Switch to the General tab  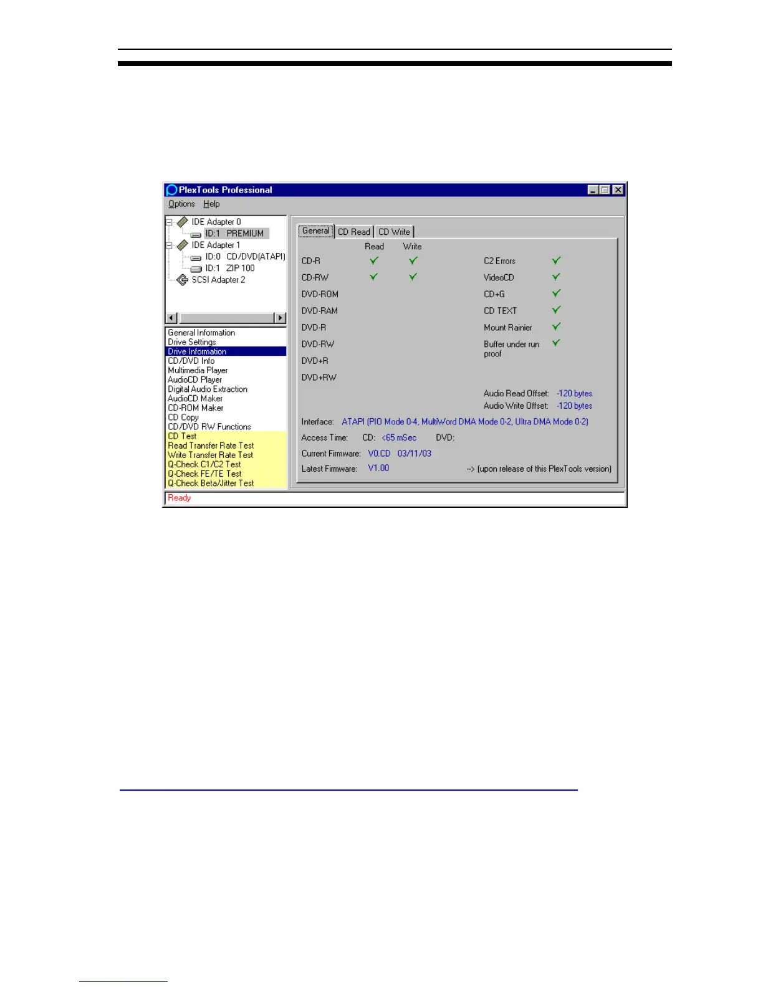[x=316, y=231]
